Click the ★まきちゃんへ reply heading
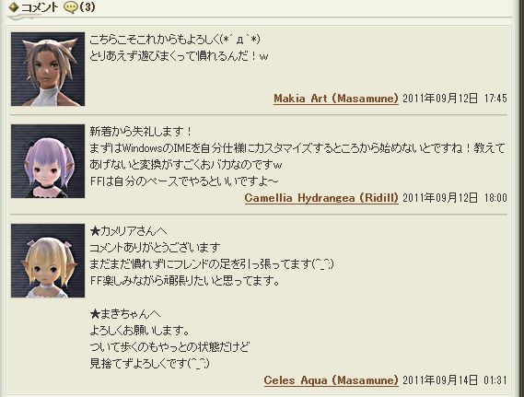This screenshot has width=524, height=397. pos(125,314)
